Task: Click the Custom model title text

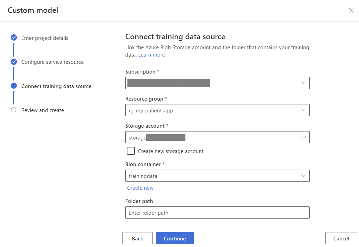Action: 33,10
